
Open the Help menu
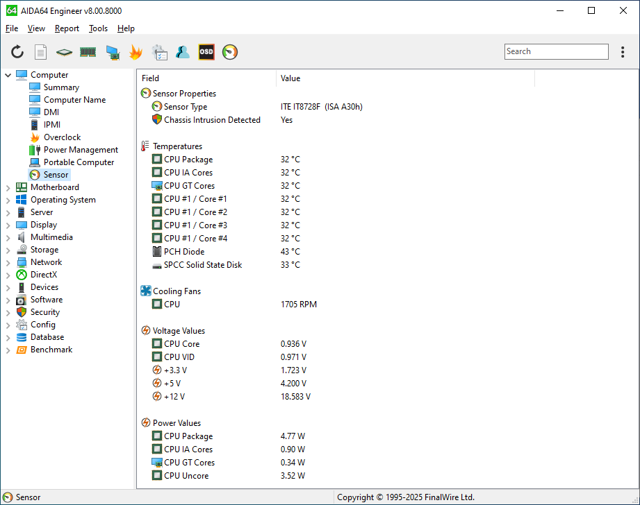[126, 28]
